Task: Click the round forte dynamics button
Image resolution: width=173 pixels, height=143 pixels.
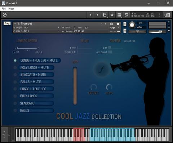Action: click(102, 70)
